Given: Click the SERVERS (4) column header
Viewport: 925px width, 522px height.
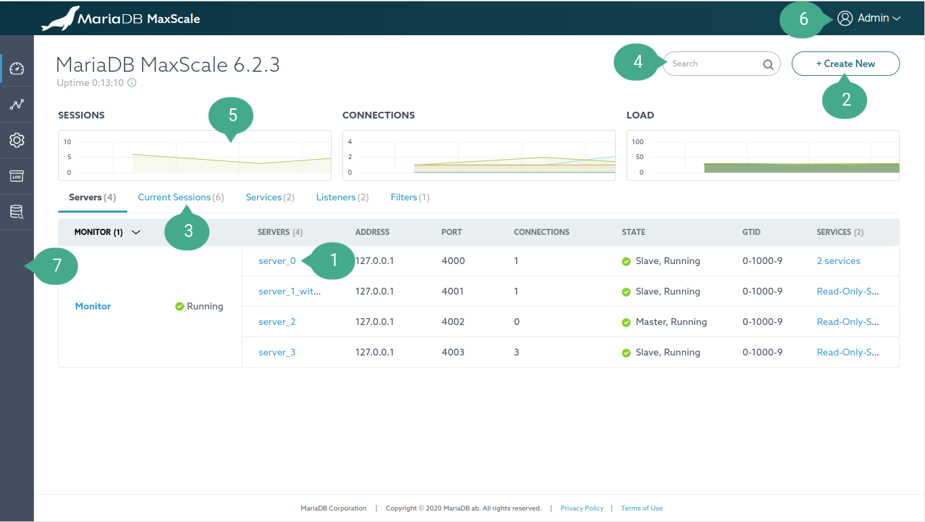Looking at the screenshot, I should tap(280, 232).
